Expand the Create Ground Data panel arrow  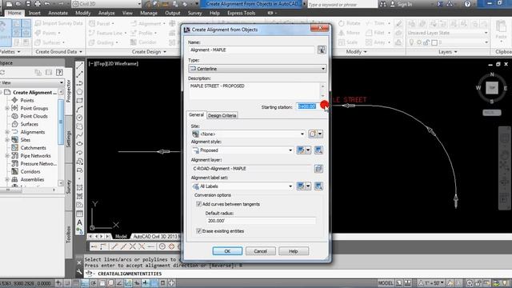[81, 52]
